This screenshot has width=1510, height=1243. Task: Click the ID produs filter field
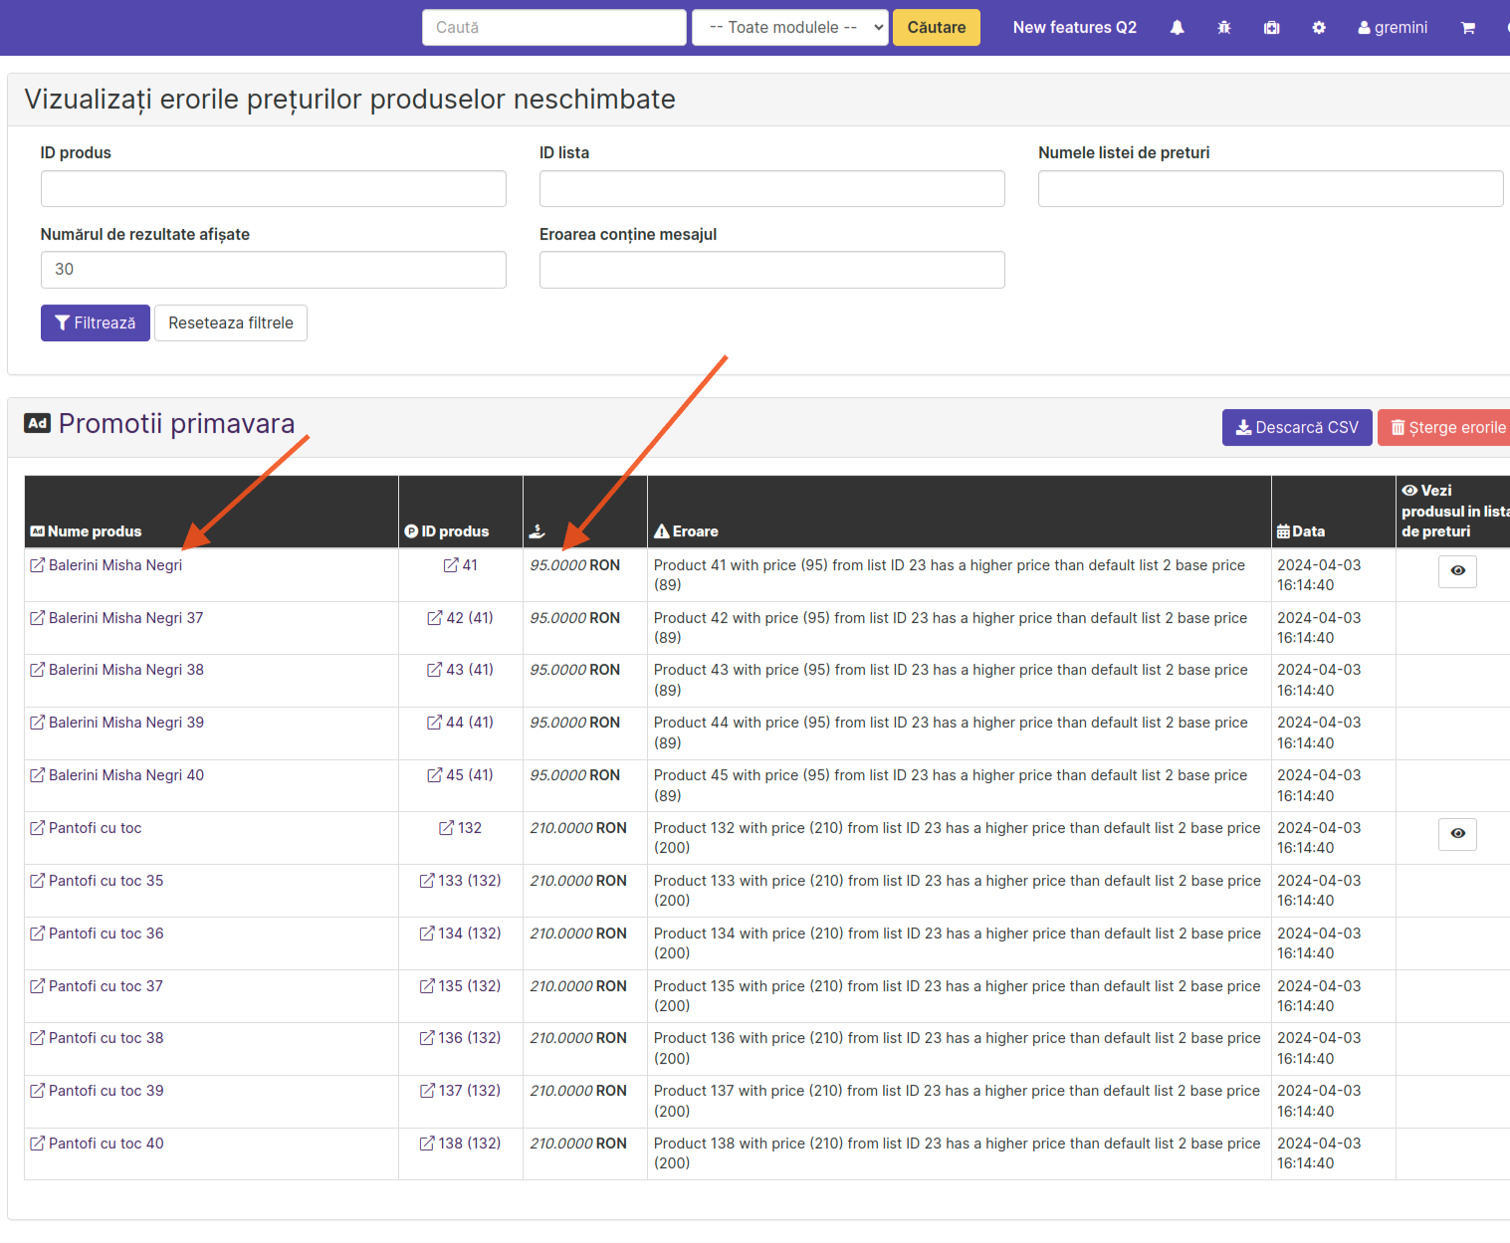[x=274, y=189]
